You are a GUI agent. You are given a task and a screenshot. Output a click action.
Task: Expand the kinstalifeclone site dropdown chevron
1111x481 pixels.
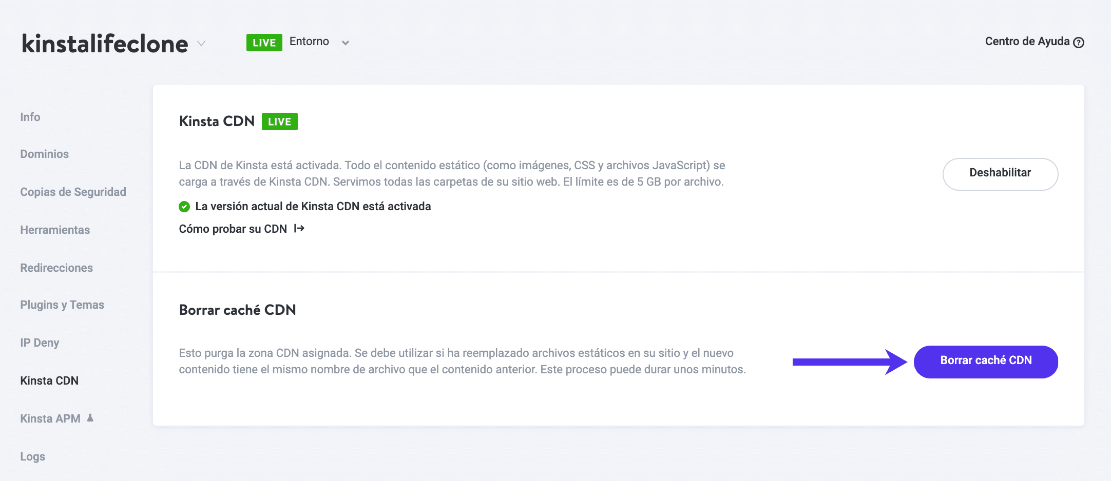[x=201, y=44]
